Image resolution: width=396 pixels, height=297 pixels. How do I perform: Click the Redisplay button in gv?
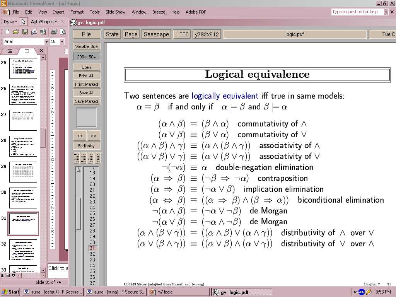pos(87,146)
